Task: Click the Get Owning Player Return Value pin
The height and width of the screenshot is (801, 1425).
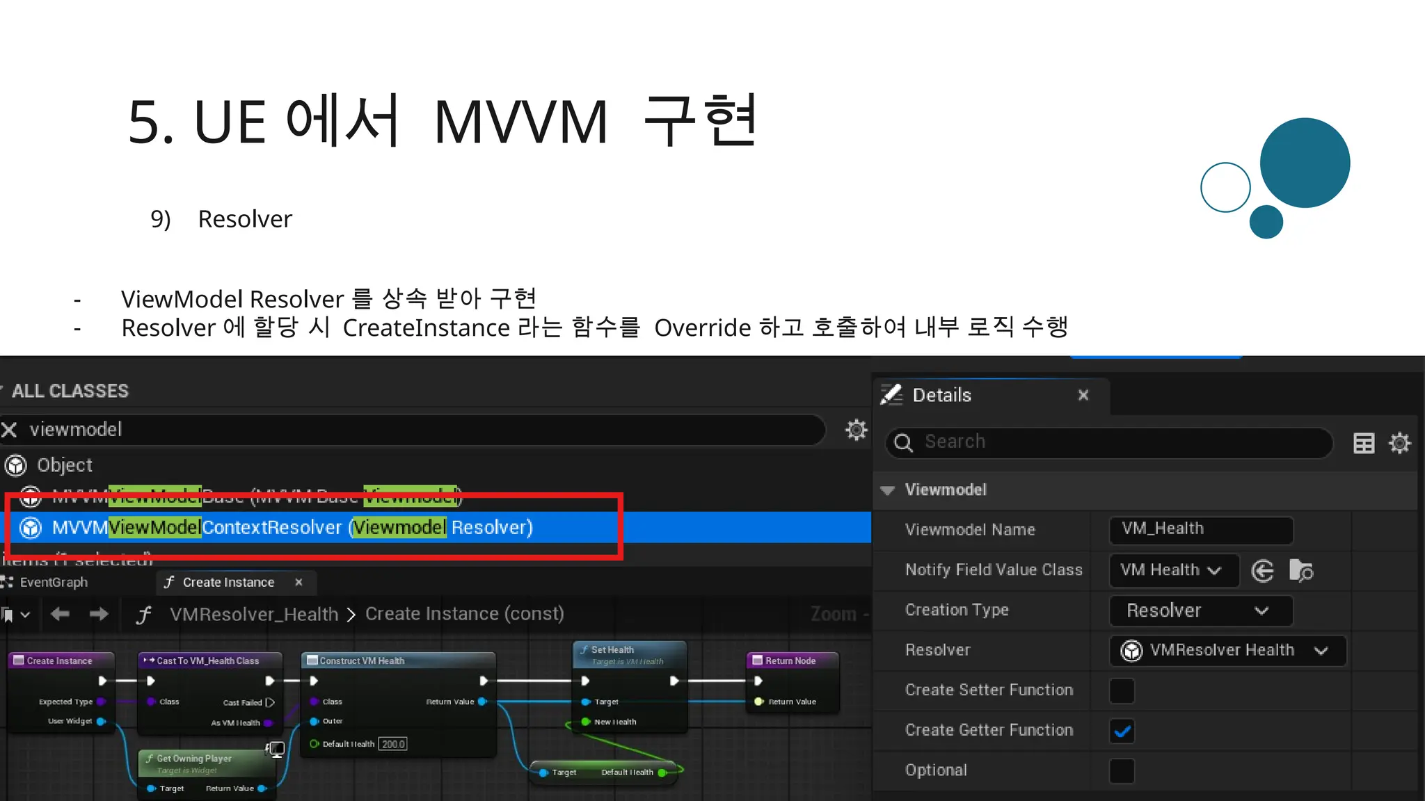Action: pos(262,788)
